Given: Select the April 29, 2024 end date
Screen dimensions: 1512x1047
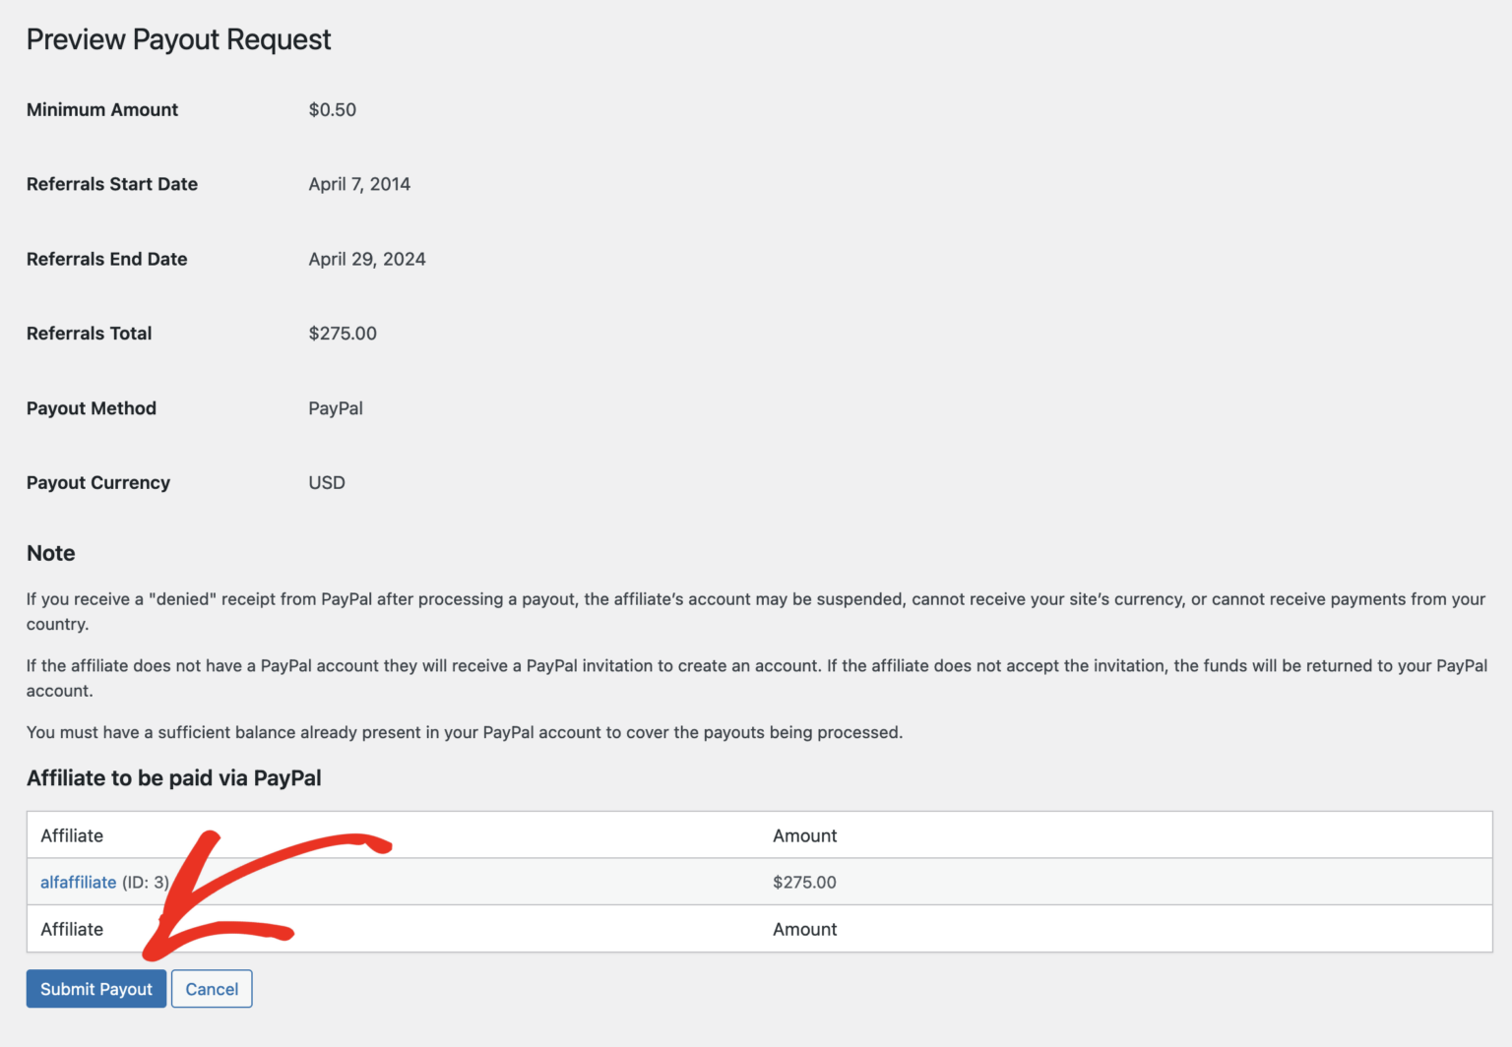Looking at the screenshot, I should coord(366,259).
